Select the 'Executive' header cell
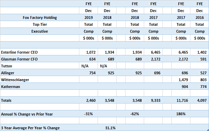Screen dimensions: 209x131 pyautogui.click(x=40, y=31)
